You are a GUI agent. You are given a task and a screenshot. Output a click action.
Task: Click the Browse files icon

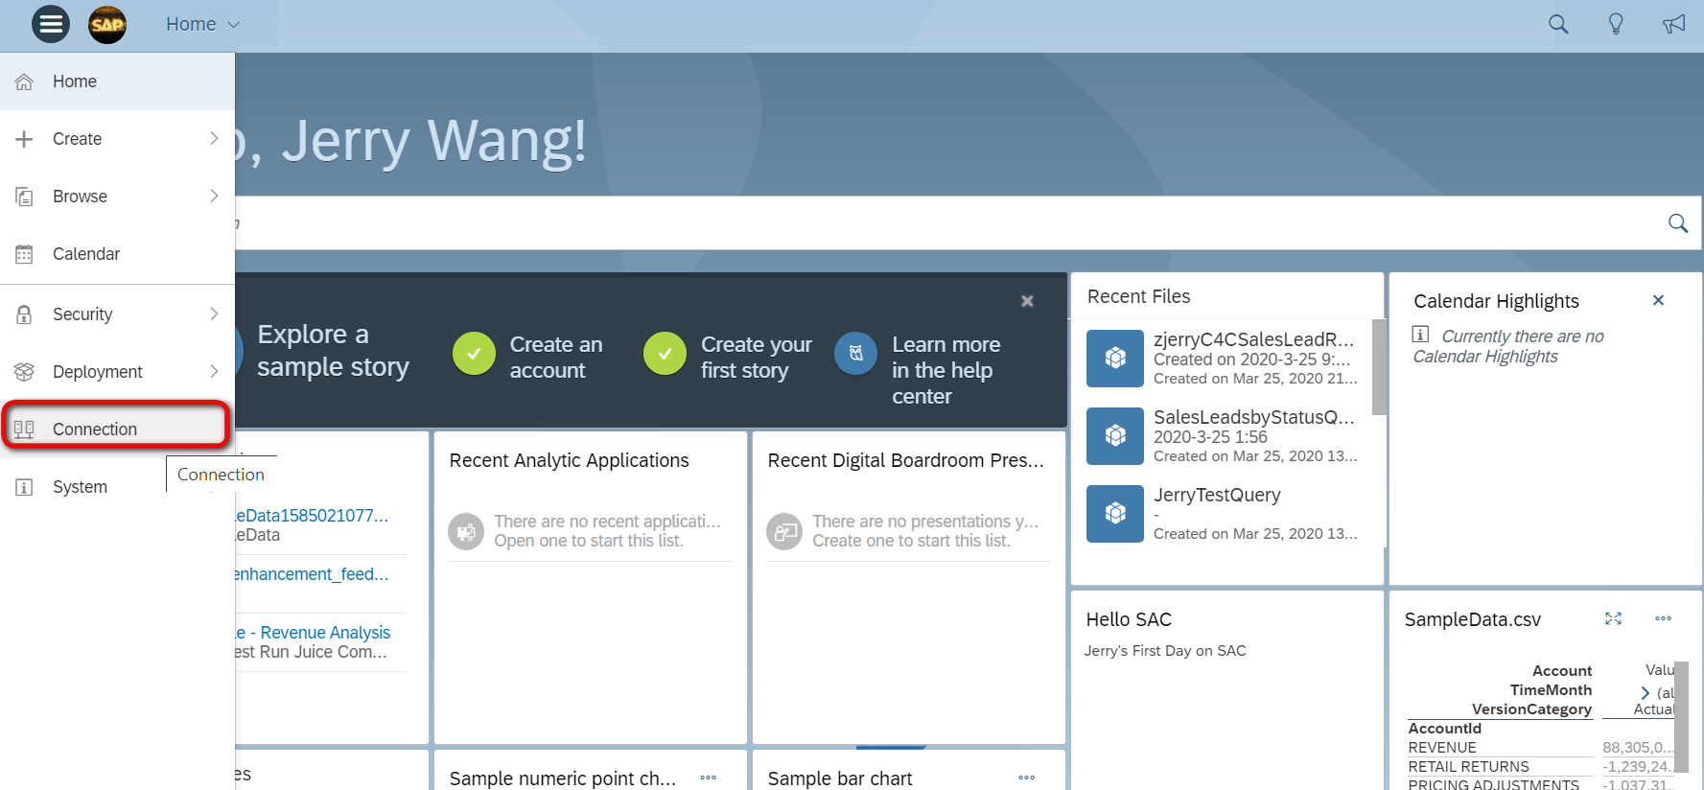click(x=24, y=197)
